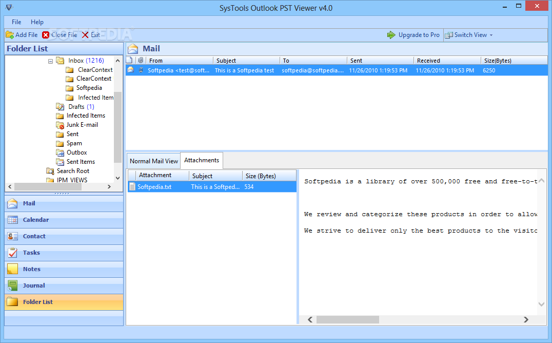Click the Softpedia subfolder icon under Inbox
The width and height of the screenshot is (552, 343).
click(x=70, y=88)
